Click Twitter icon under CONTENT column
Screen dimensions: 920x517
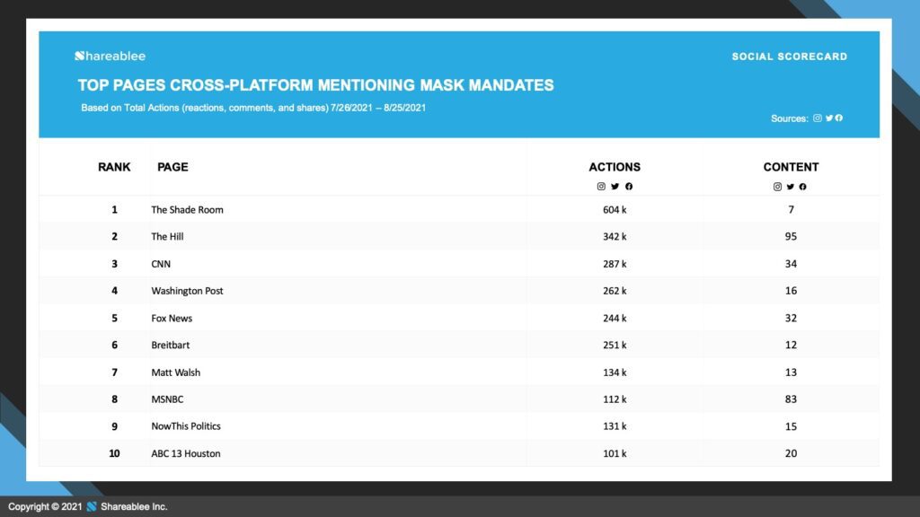791,187
